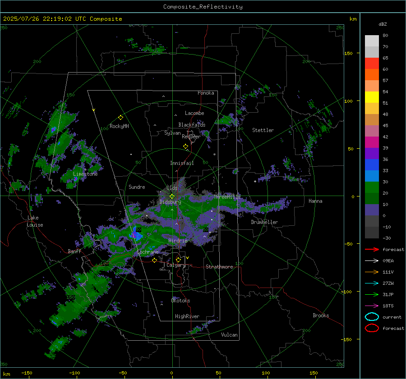
Task: Click the Strathmore label
Action: tap(219, 267)
